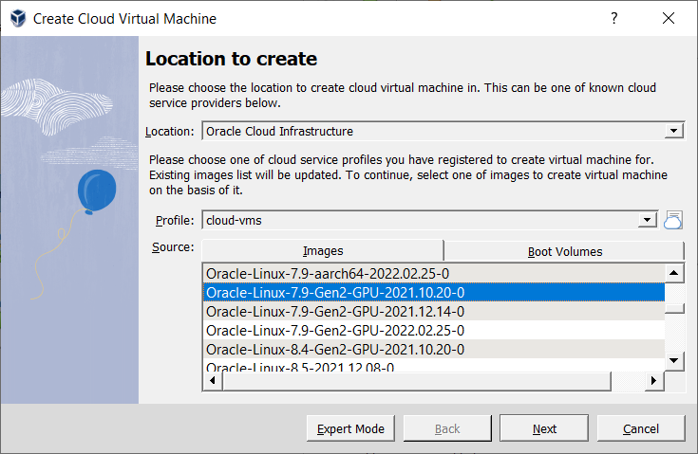Open Cloud Profile Manager icon beside Profile
This screenshot has width=698, height=454.
pyautogui.click(x=673, y=220)
